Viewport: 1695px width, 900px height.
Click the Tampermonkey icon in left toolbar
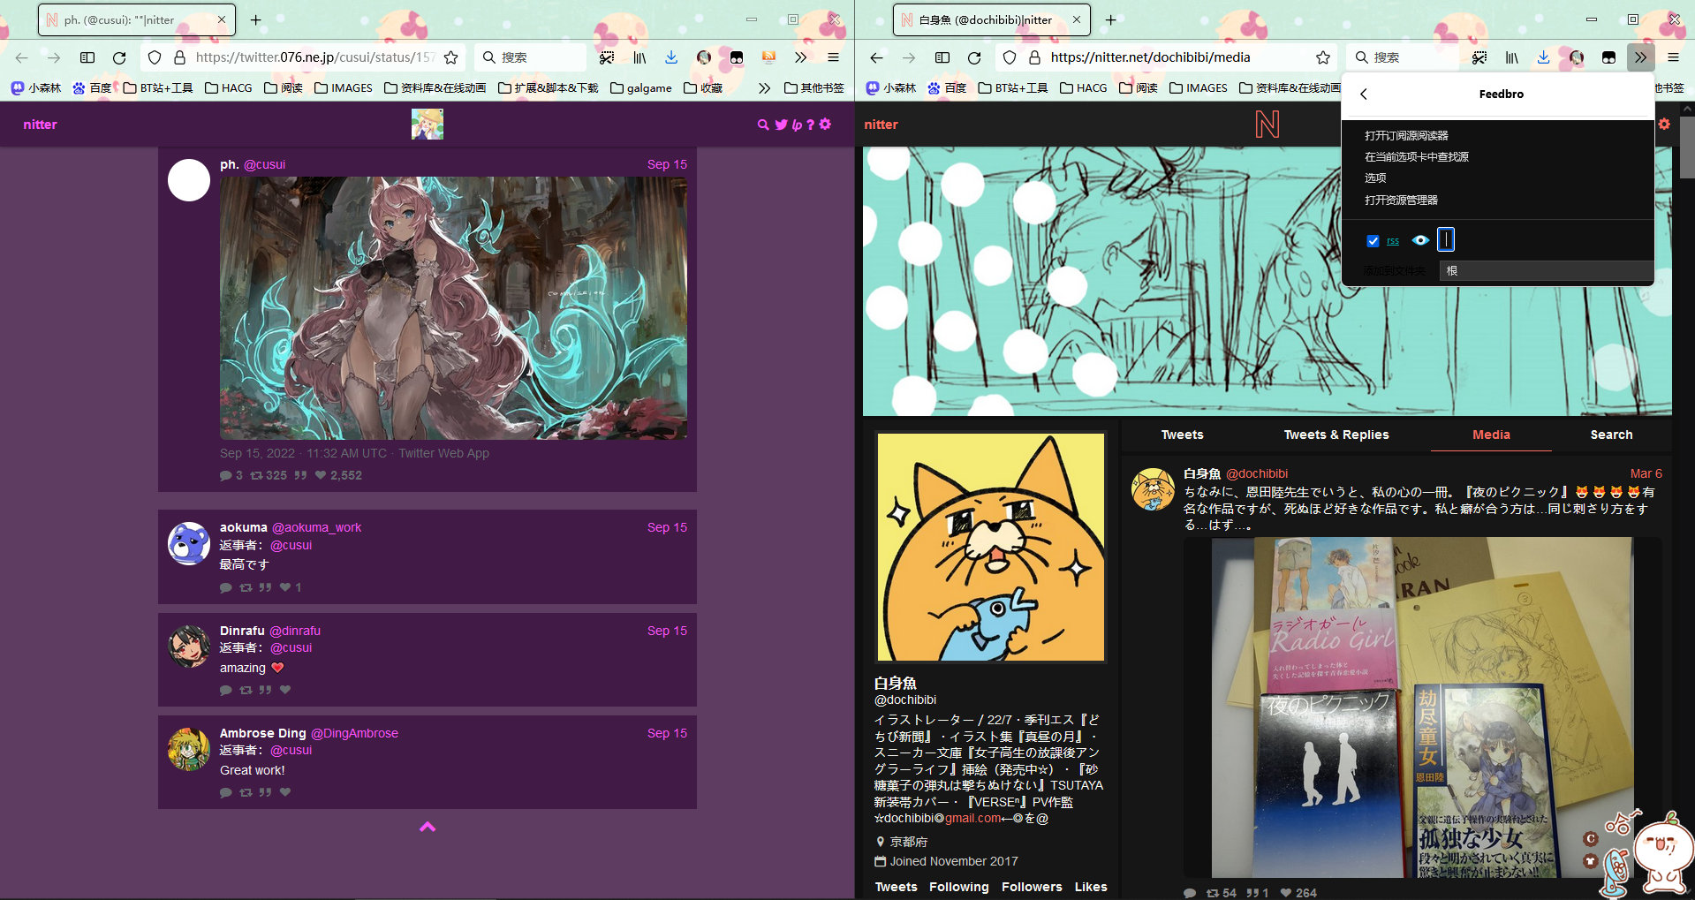tap(736, 57)
